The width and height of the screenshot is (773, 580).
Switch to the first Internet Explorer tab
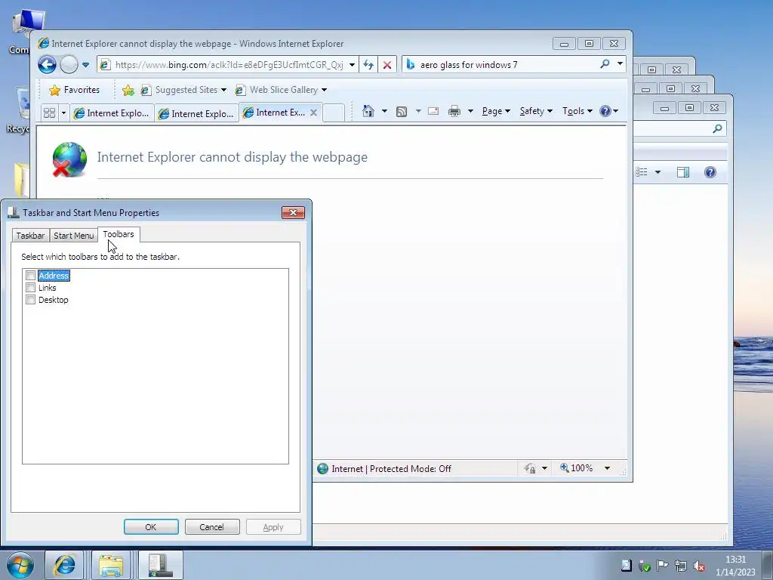(x=112, y=113)
